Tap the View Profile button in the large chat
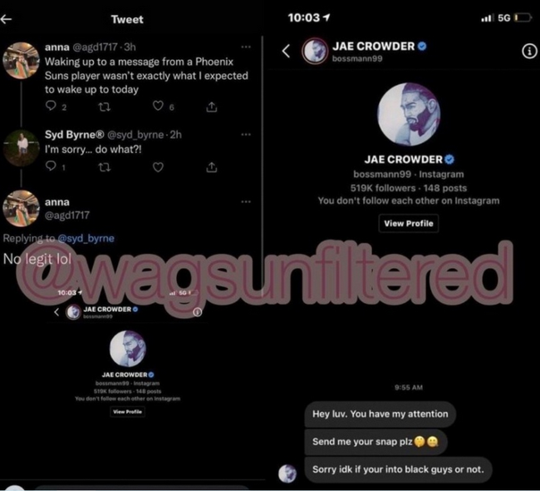The width and height of the screenshot is (540, 491). point(409,223)
